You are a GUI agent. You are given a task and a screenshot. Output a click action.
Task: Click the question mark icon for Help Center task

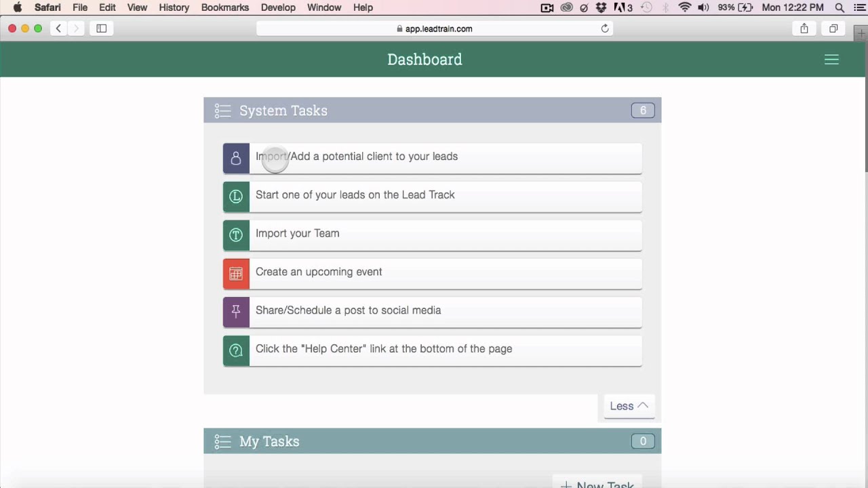coord(236,351)
